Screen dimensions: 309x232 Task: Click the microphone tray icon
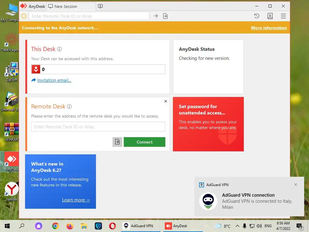(244, 226)
